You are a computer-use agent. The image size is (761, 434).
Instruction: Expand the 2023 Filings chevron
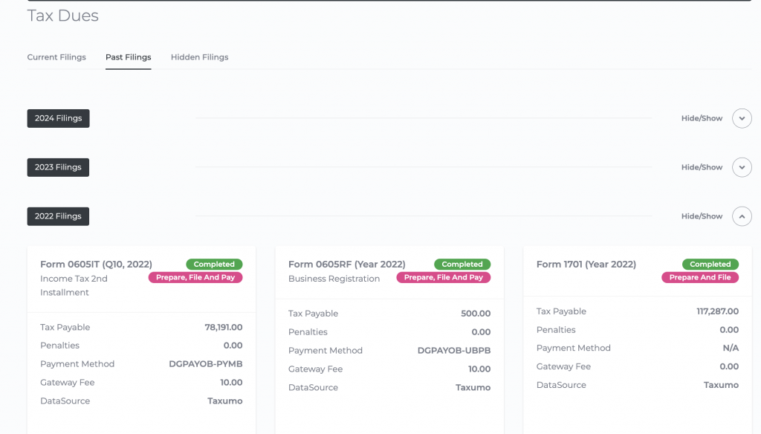[742, 167]
